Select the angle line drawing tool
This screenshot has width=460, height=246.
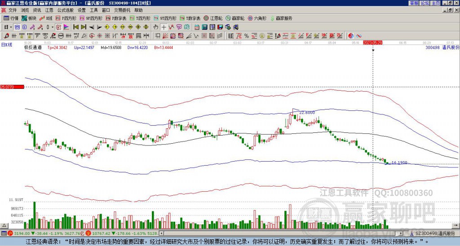(189, 36)
